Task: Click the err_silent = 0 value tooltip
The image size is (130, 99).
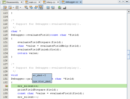Action: [39, 75]
